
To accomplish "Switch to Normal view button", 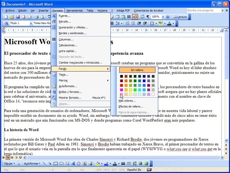I will coord(4,158).
